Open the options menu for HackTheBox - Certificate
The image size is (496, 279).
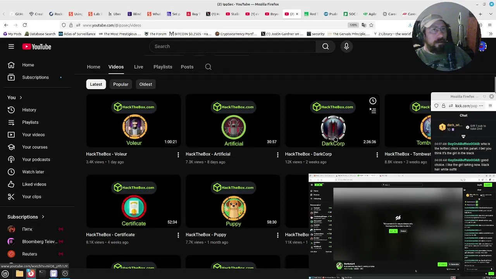pos(178,235)
